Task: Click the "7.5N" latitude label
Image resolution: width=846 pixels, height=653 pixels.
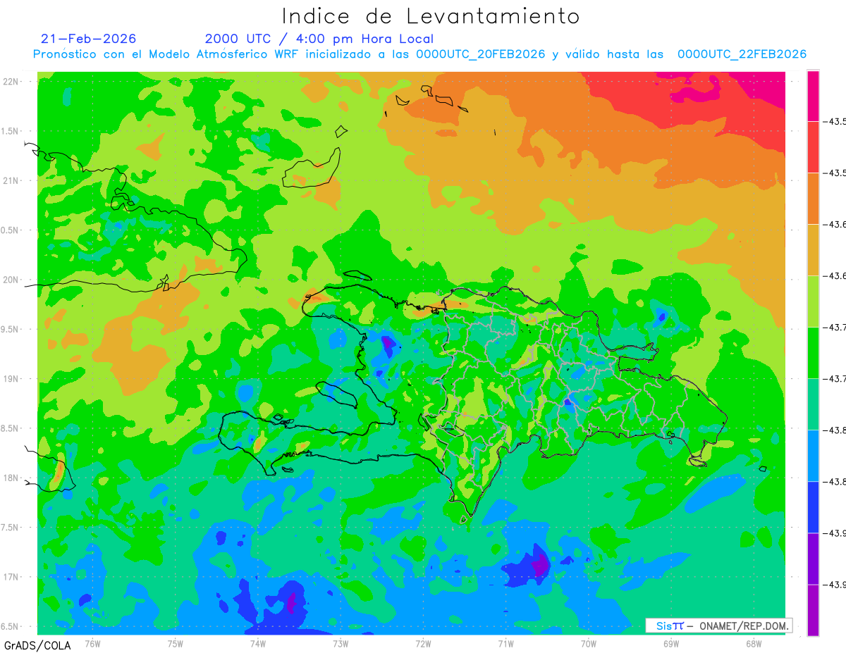Action: (11, 528)
